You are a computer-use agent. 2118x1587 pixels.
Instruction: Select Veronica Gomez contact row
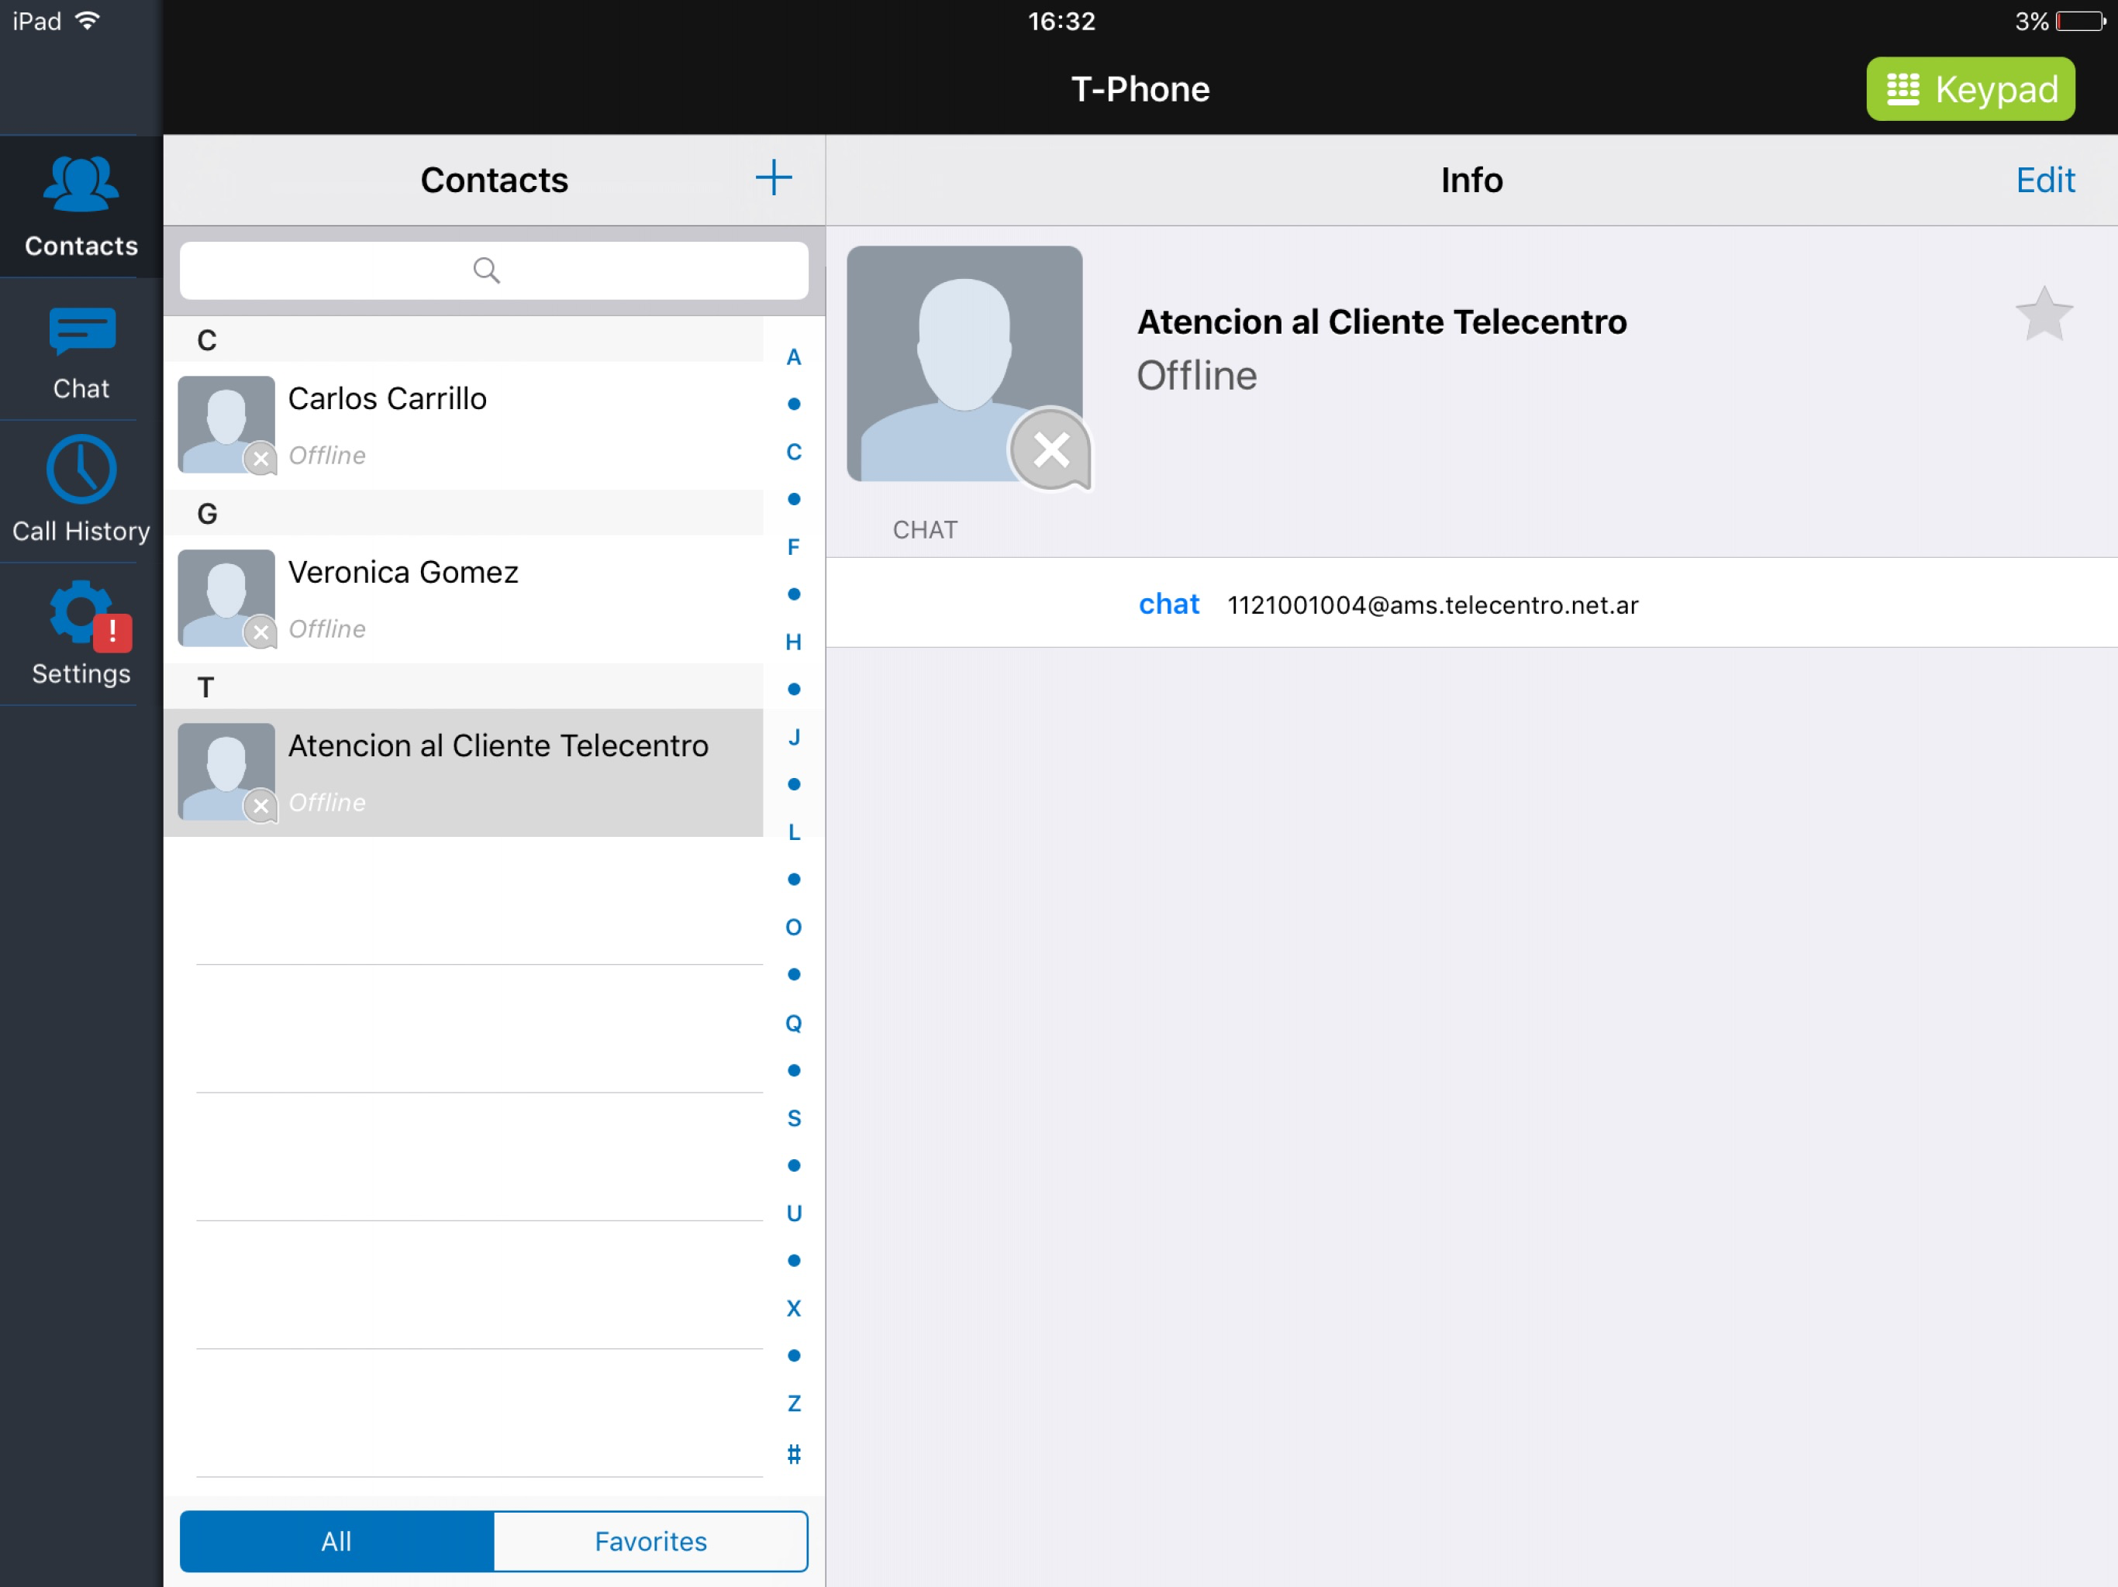[464, 599]
